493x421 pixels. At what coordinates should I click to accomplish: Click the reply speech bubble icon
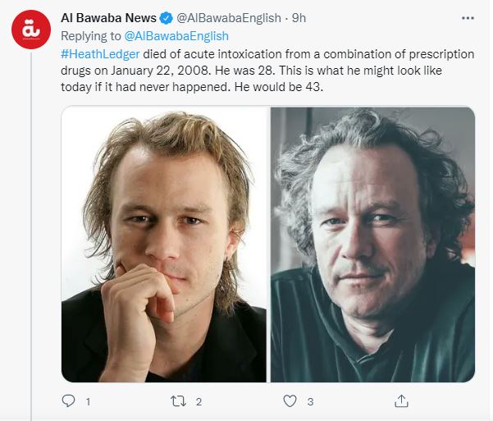[x=69, y=401]
